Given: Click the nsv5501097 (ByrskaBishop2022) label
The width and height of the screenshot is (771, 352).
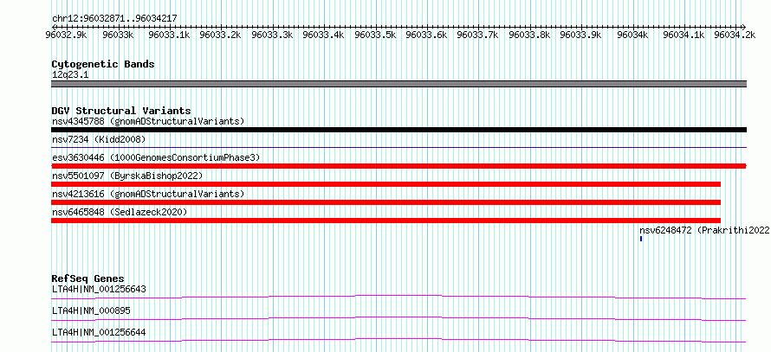Looking at the screenshot, I should click(127, 176).
